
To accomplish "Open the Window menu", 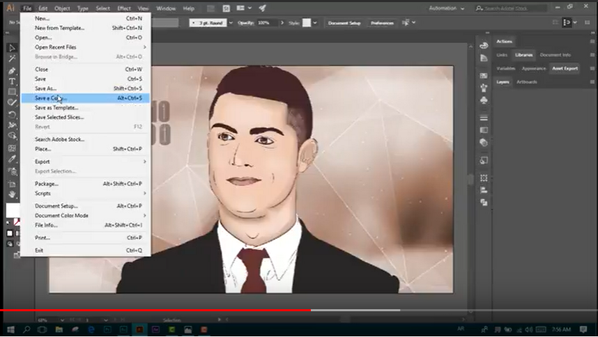I will [x=166, y=8].
